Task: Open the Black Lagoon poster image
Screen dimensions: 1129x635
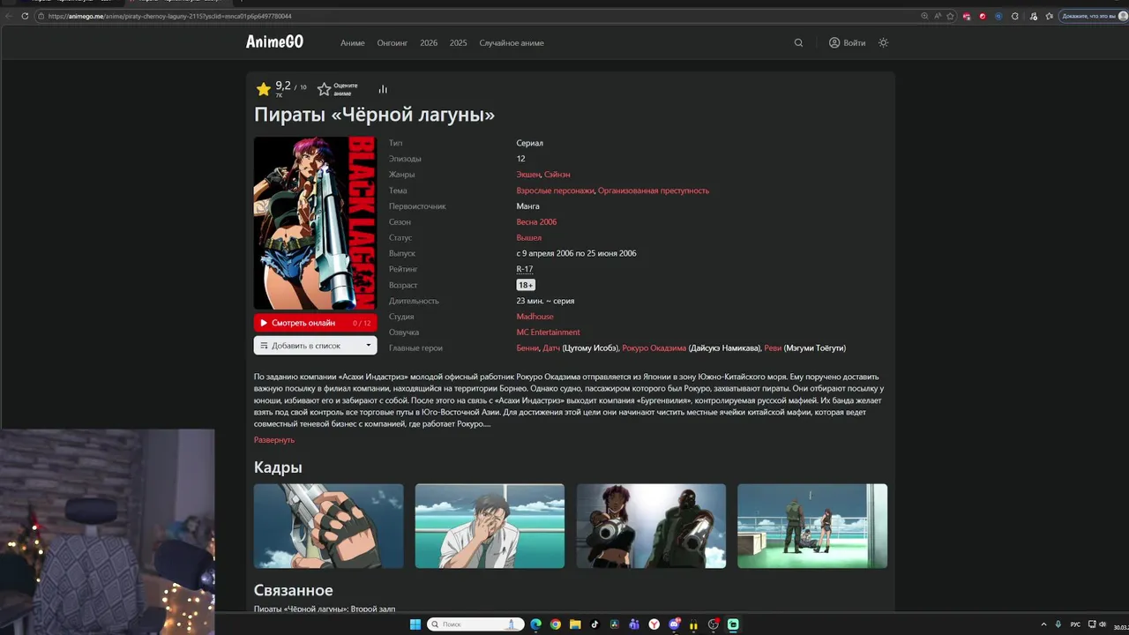Action: (x=315, y=223)
